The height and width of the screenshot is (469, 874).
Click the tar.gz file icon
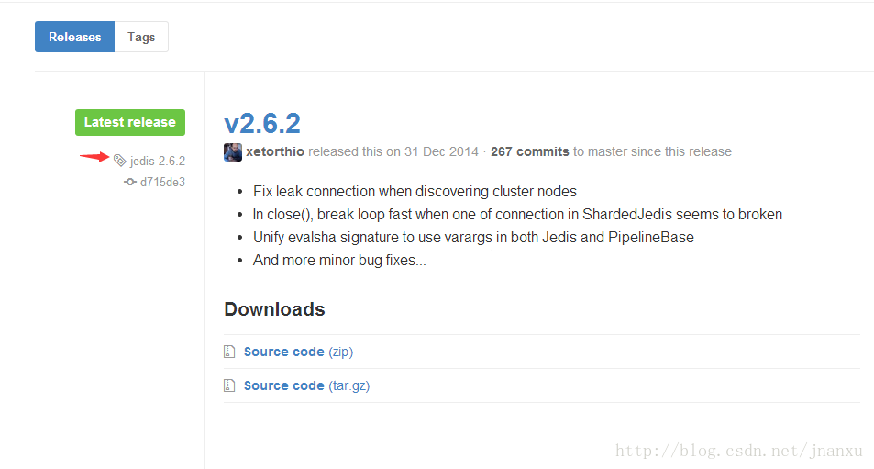pos(229,385)
